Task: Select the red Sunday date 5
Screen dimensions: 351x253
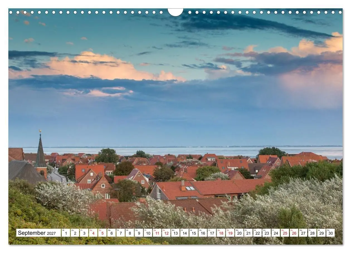Action: [x=102, y=233]
